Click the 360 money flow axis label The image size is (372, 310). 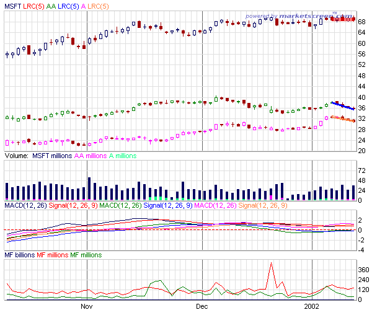[x=363, y=270]
